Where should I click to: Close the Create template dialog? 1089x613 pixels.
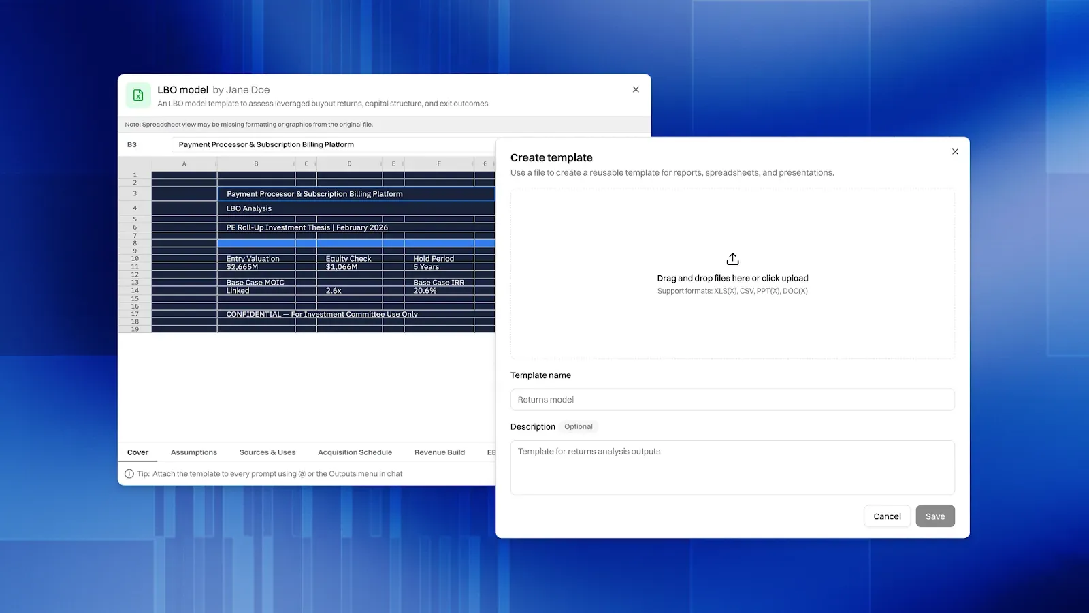pos(955,151)
